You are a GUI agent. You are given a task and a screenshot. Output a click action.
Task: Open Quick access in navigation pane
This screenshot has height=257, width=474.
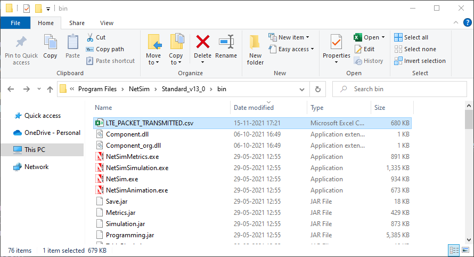(x=37, y=116)
